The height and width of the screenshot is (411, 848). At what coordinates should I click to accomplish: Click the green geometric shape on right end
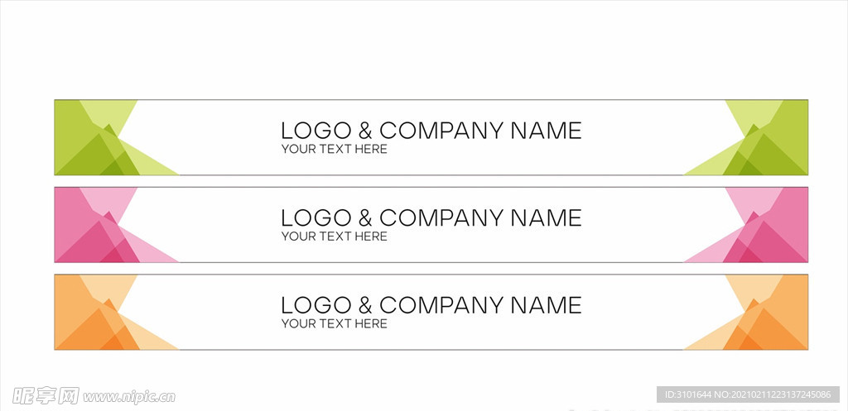tap(770, 138)
